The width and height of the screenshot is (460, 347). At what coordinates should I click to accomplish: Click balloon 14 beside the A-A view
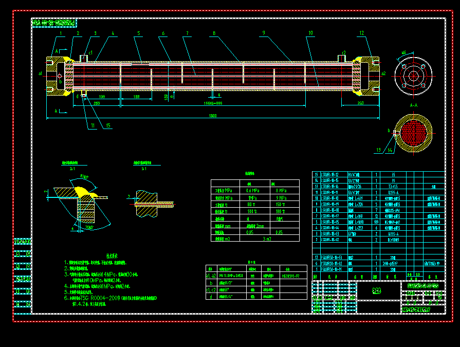pyautogui.click(x=389, y=150)
